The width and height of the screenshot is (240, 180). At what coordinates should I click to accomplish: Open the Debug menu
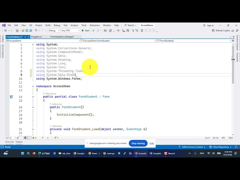[57, 25]
